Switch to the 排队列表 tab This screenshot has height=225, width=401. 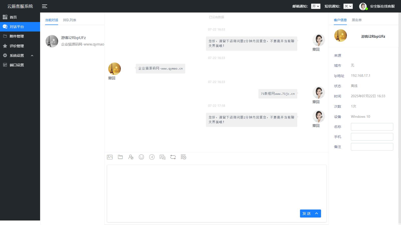(70, 20)
